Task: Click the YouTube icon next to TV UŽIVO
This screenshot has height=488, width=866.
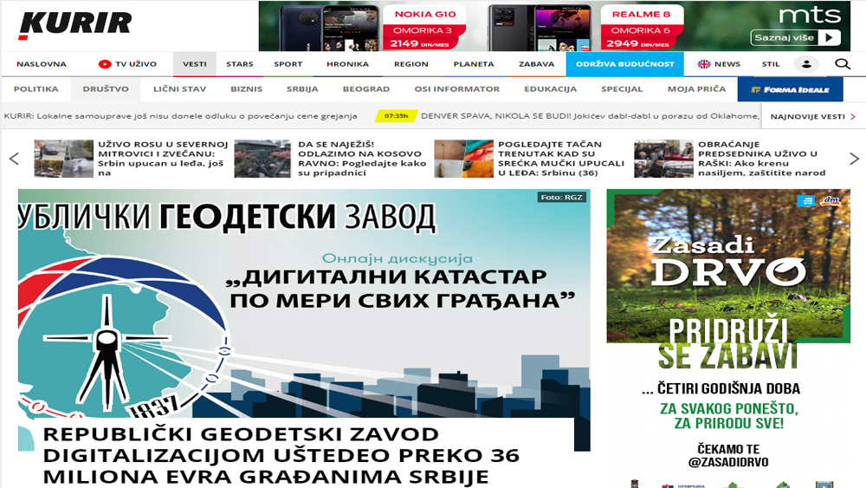Action: coord(105,64)
